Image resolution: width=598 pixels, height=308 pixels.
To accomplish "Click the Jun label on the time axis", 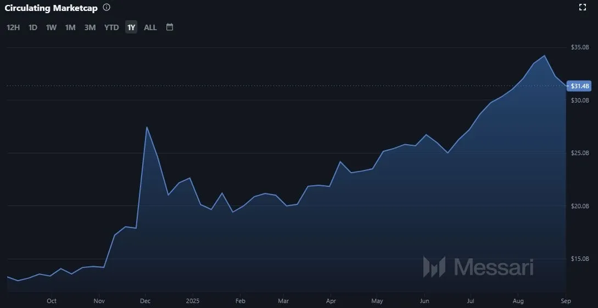I will click(x=424, y=301).
